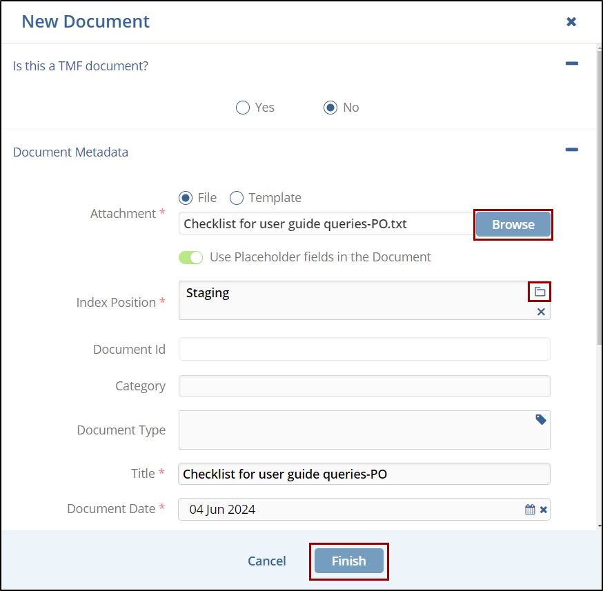Select Yes for TMF document
This screenshot has height=591, width=603.
coord(243,108)
